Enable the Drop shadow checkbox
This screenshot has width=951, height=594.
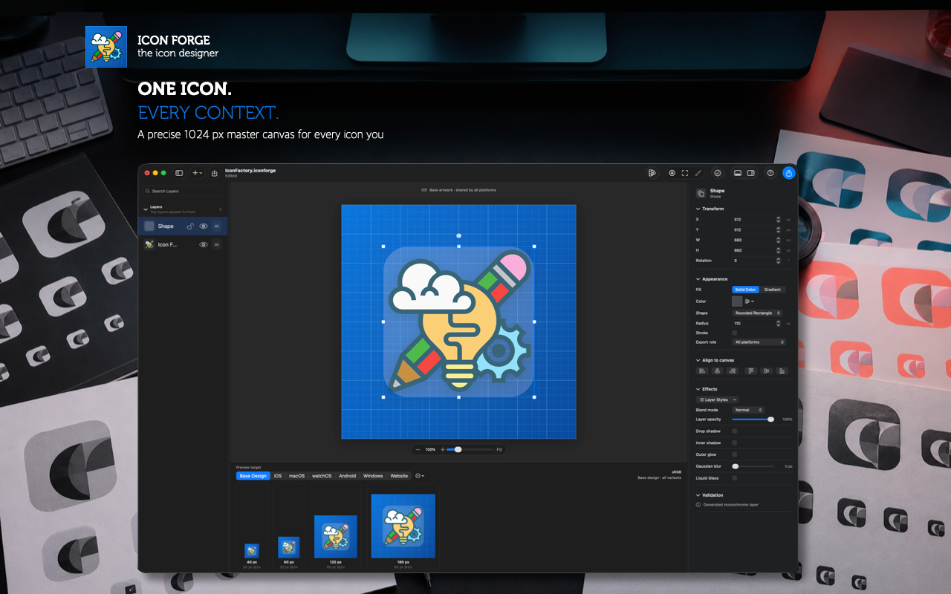[735, 431]
